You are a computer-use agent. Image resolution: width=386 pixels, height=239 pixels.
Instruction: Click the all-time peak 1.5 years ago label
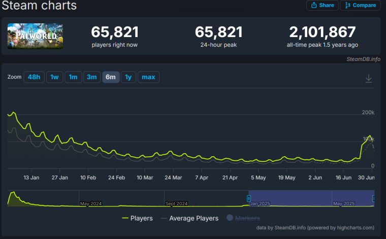point(323,45)
